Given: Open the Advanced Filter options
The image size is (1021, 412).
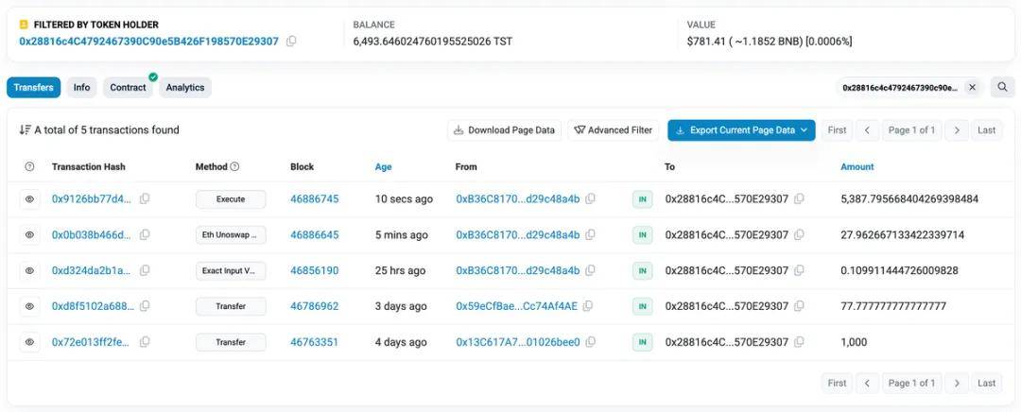Looking at the screenshot, I should point(613,130).
